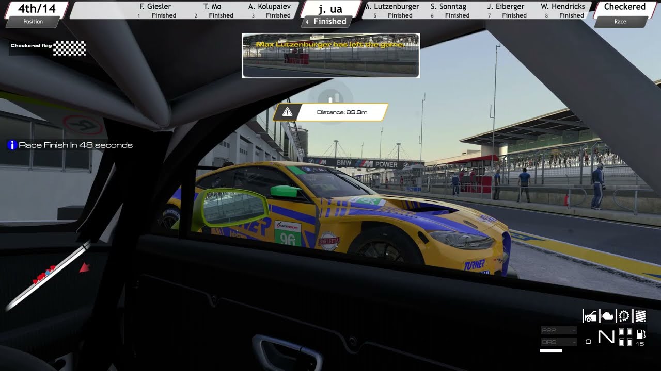Select T. Mo in the standings bar
661x371 pixels.
coord(213,10)
